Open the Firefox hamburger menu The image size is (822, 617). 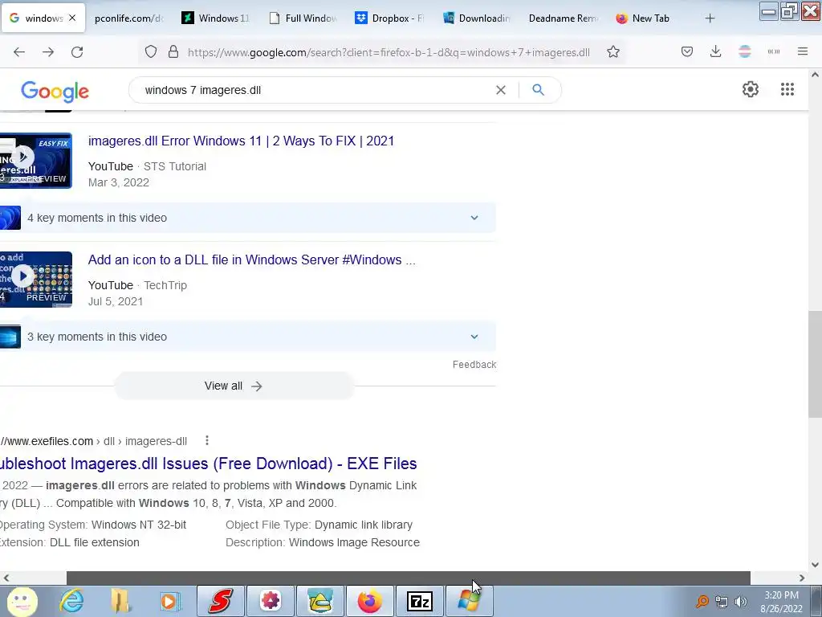803,52
